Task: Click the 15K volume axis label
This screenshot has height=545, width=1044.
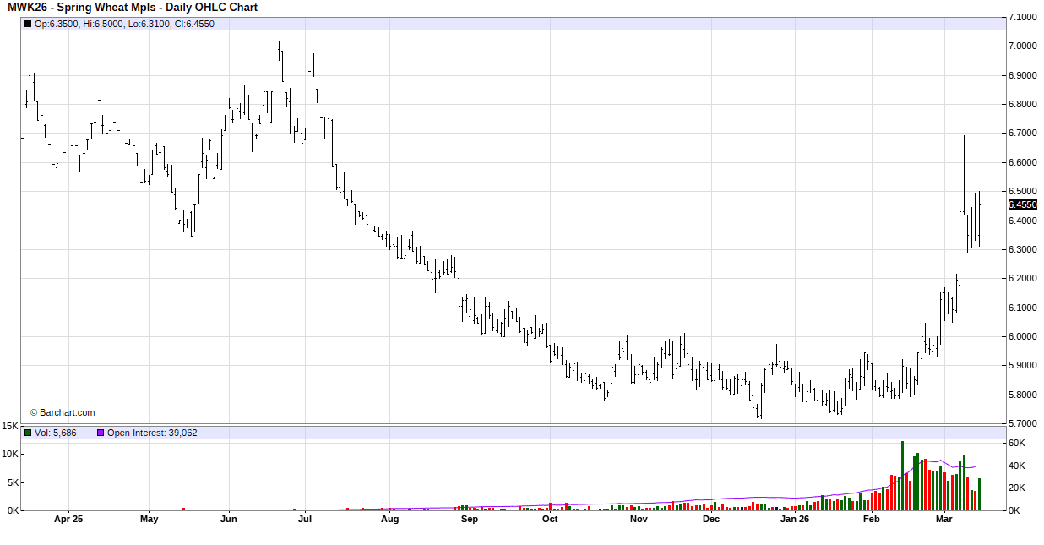Action: coord(10,426)
